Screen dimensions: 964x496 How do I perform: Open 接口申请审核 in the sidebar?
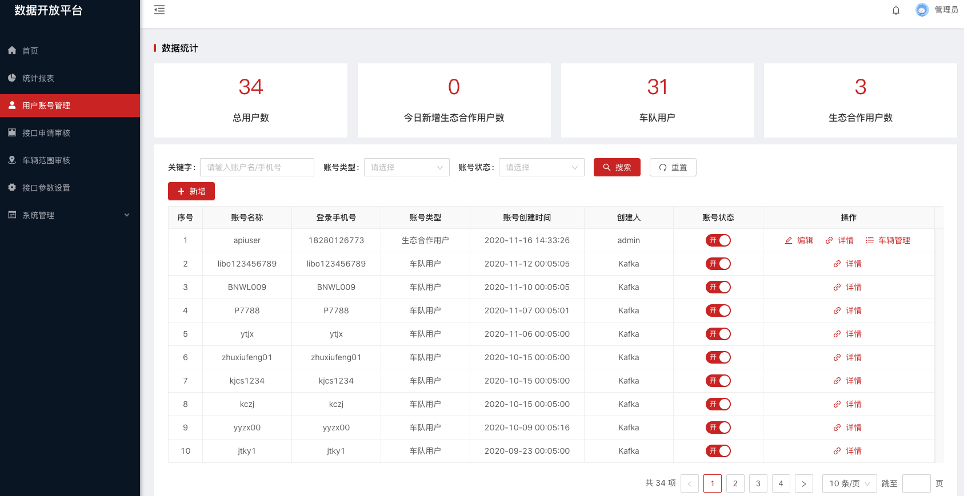coord(46,133)
